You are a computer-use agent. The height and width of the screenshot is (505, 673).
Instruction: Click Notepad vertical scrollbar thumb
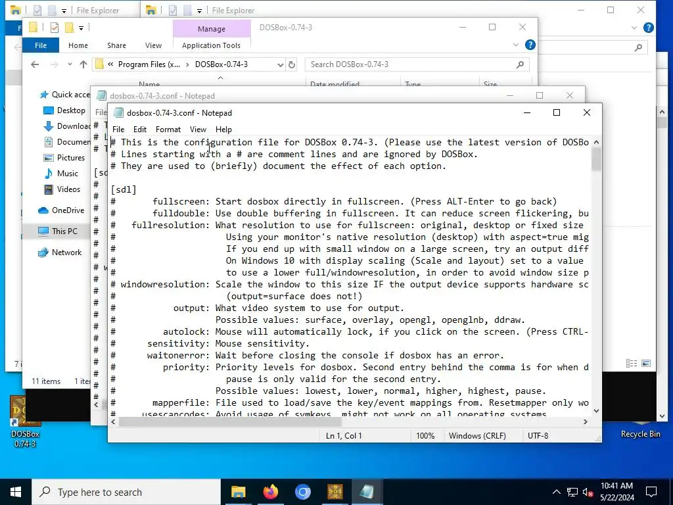[596, 159]
